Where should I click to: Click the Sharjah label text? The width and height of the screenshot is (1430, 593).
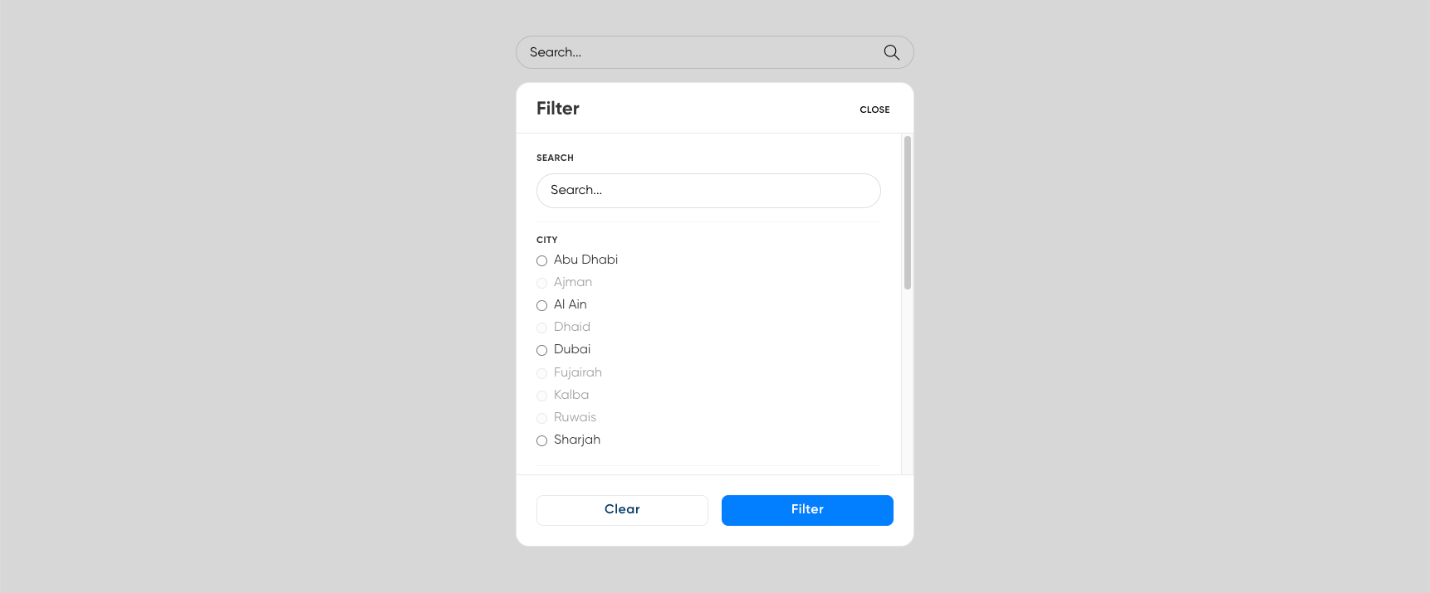(x=577, y=440)
